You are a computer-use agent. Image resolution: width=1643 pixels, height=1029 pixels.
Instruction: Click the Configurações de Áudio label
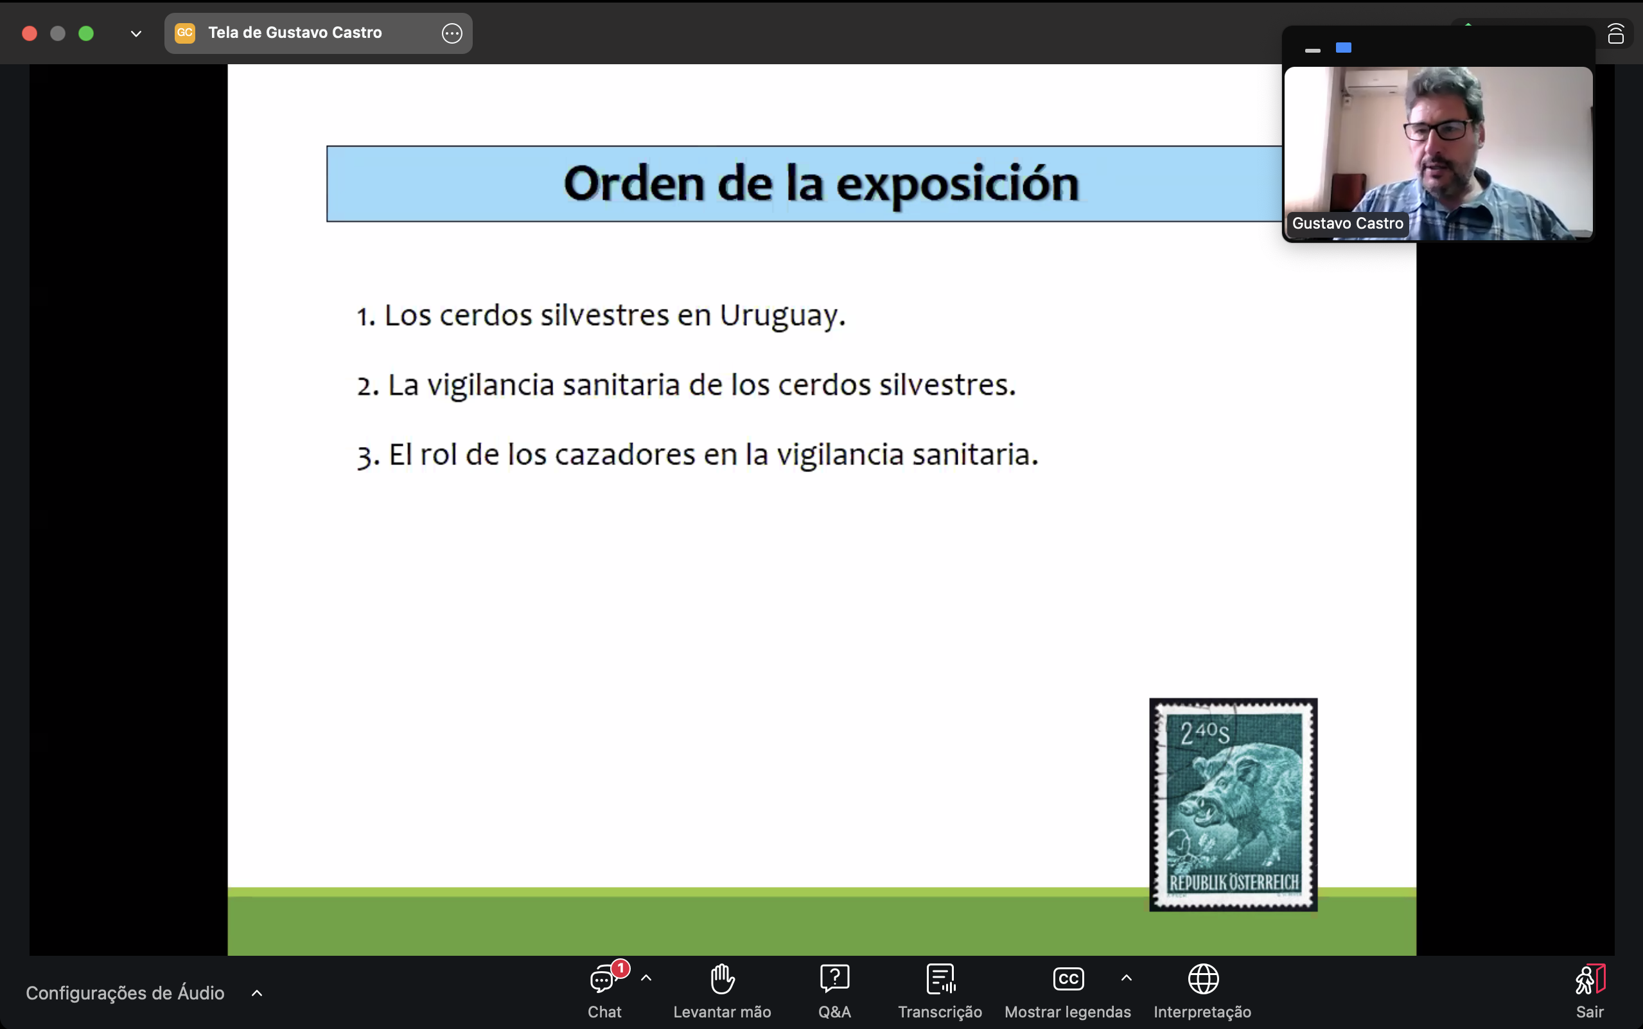point(125,993)
